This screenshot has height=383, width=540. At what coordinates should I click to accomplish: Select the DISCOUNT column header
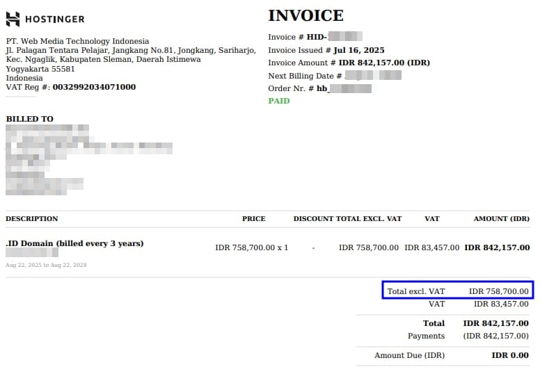313,219
